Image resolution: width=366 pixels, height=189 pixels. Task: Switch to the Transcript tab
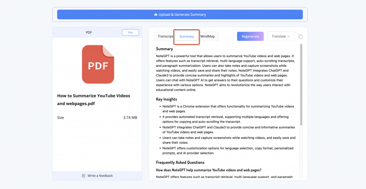coord(165,36)
